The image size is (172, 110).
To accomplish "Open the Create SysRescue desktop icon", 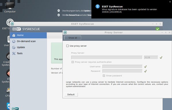I will (6, 59).
